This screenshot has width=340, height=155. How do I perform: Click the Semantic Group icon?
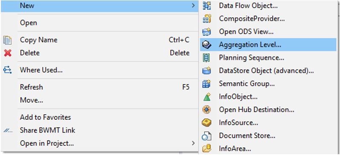(x=206, y=84)
